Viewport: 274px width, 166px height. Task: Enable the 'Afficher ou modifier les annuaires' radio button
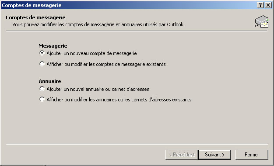[x=42, y=99]
